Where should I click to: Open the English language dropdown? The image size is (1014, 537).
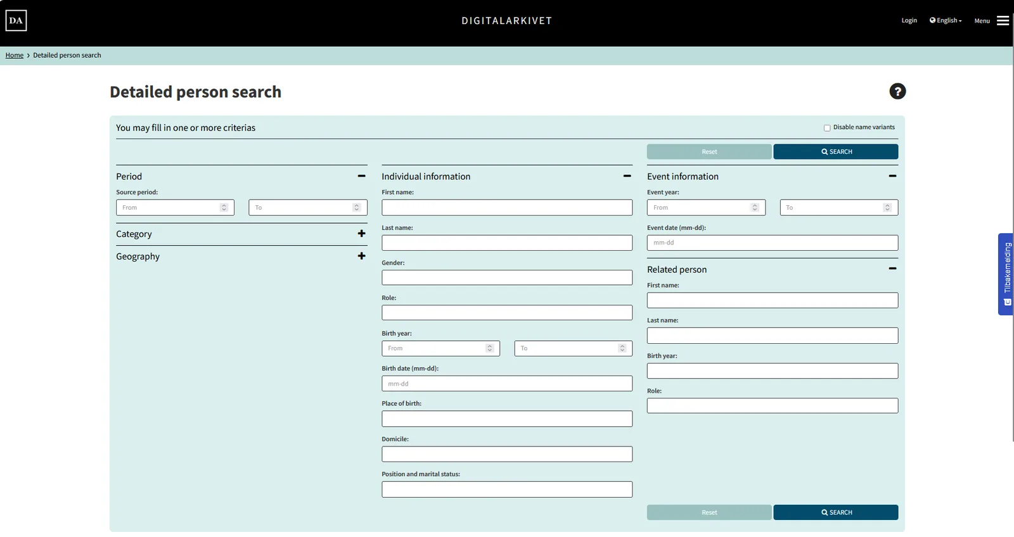click(x=946, y=20)
